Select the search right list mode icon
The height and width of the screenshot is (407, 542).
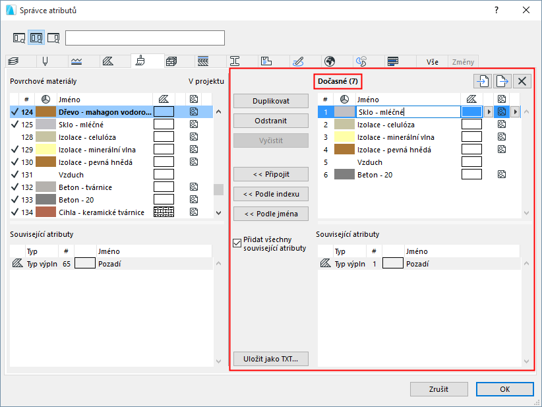(x=53, y=38)
